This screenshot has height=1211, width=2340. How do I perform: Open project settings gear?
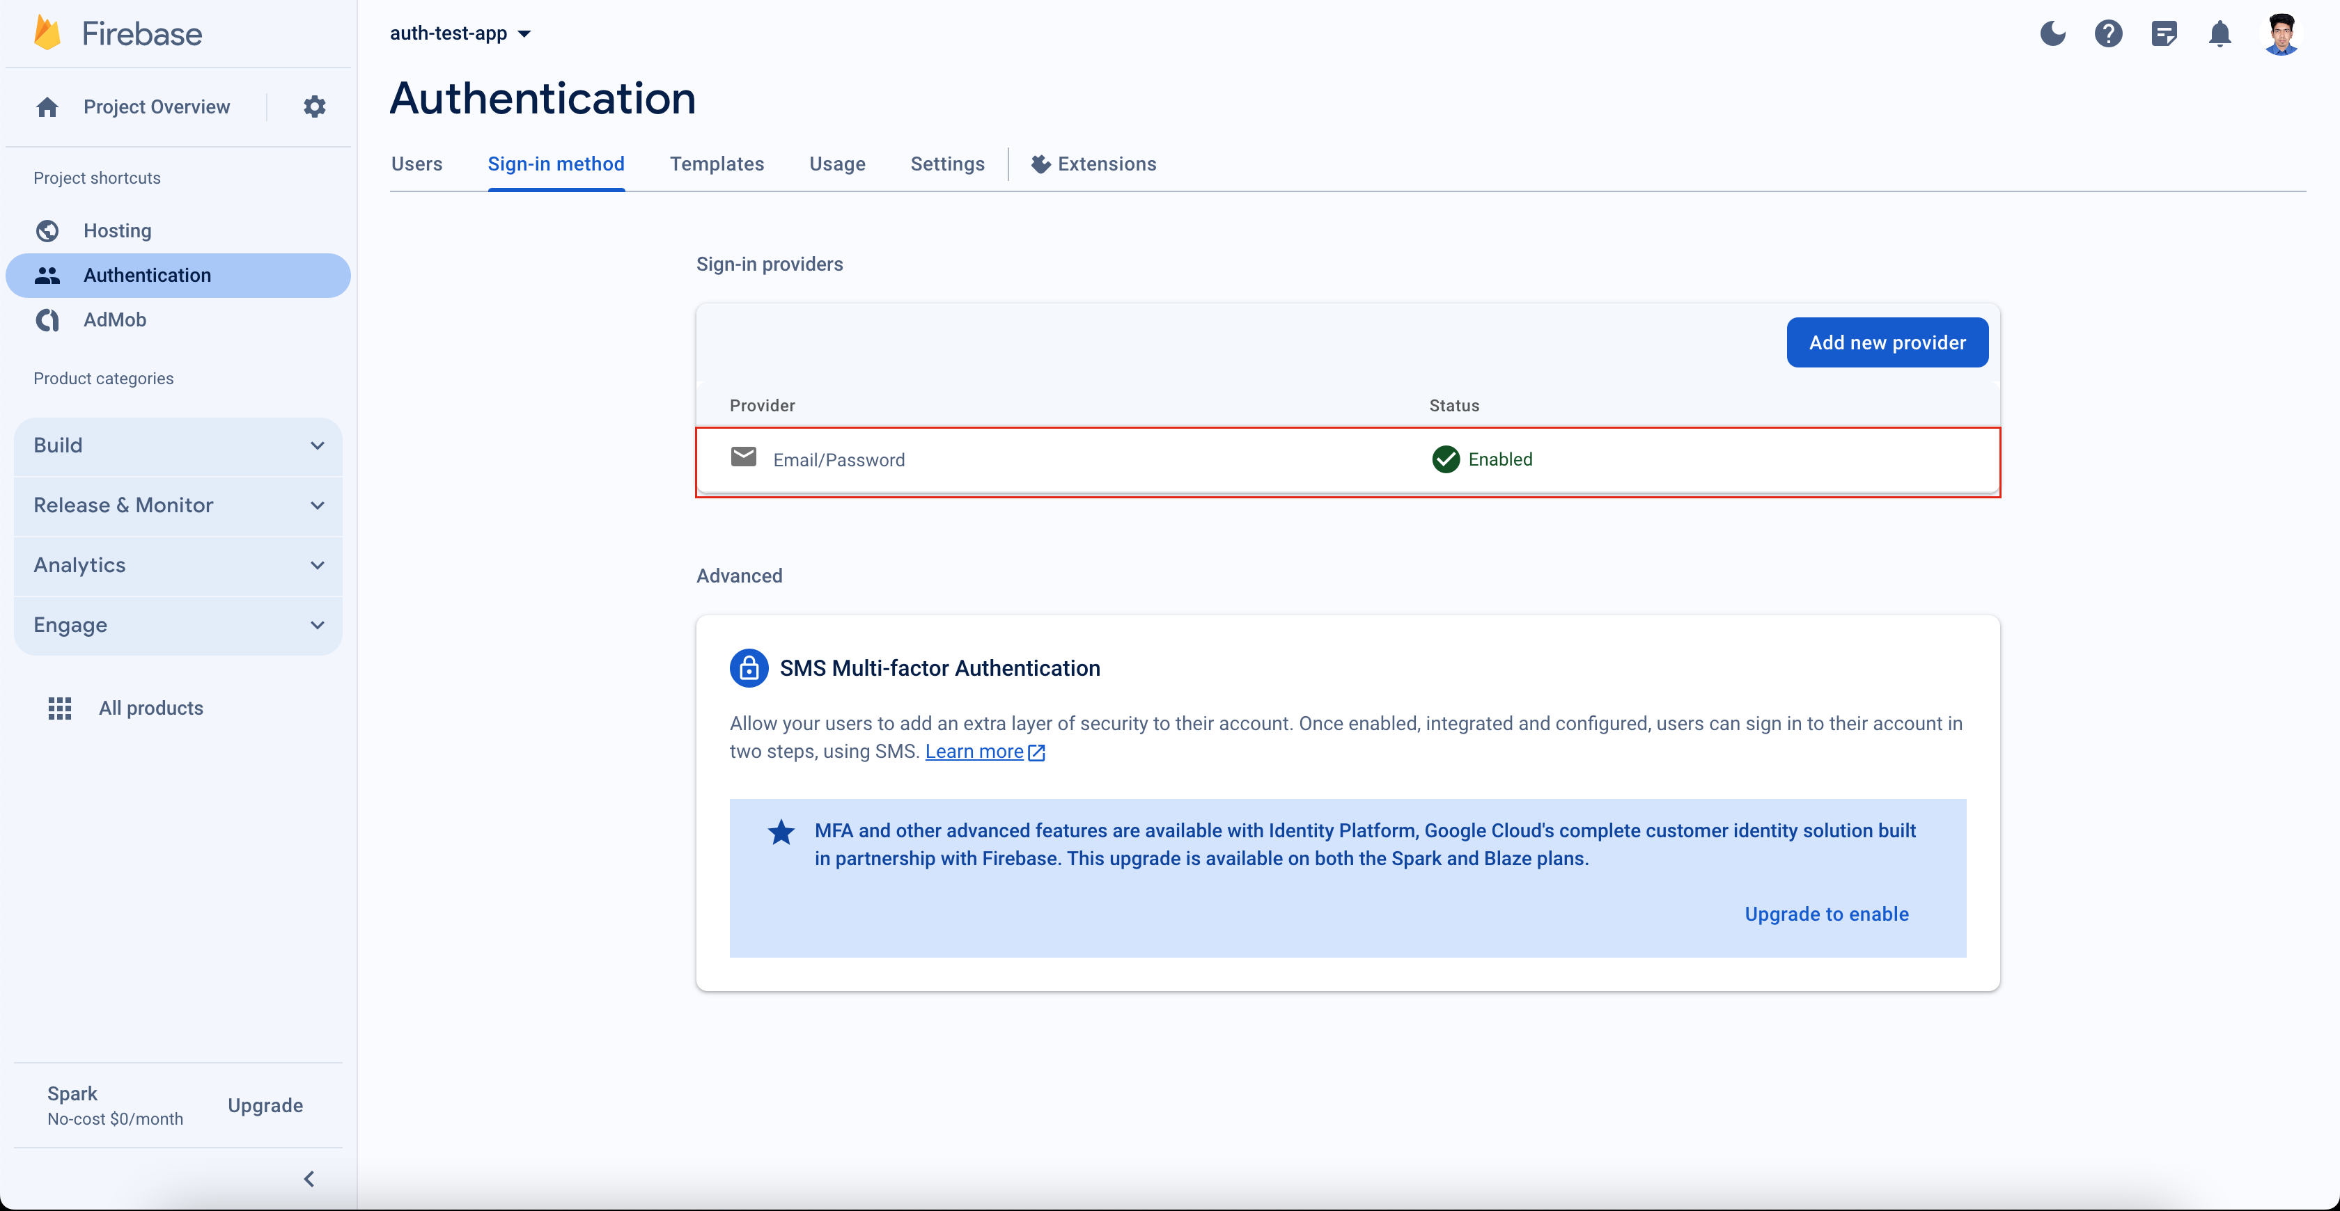(313, 106)
